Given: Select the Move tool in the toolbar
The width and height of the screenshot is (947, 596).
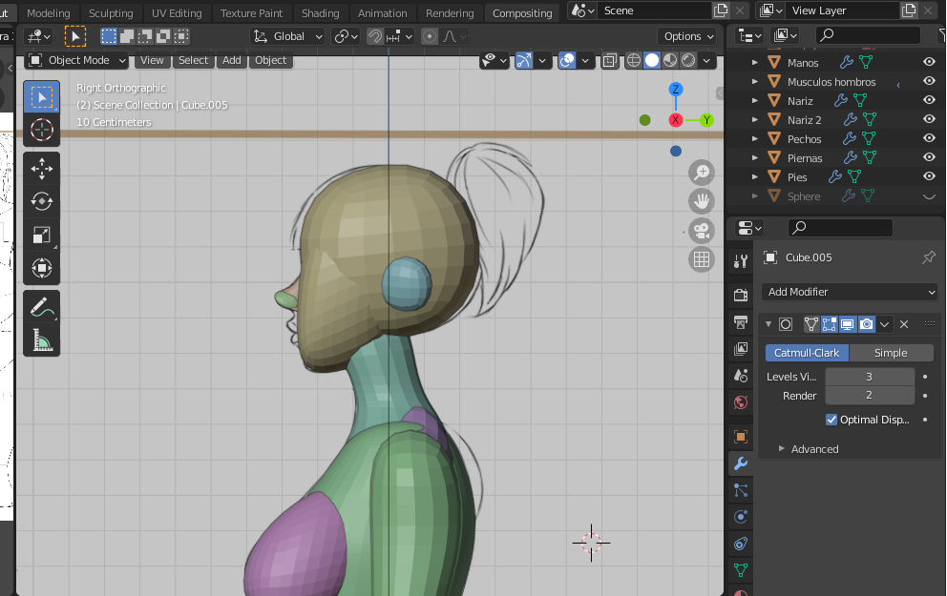Looking at the screenshot, I should point(42,169).
